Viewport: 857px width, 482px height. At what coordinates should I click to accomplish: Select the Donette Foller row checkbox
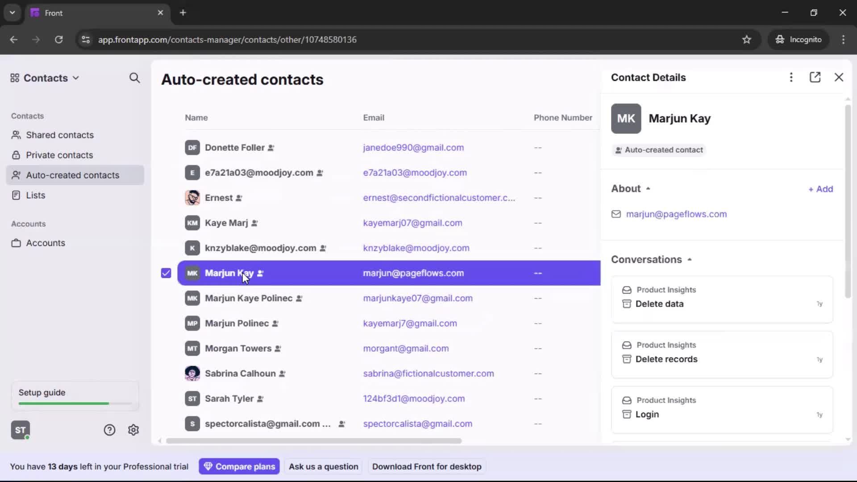pyautogui.click(x=166, y=147)
